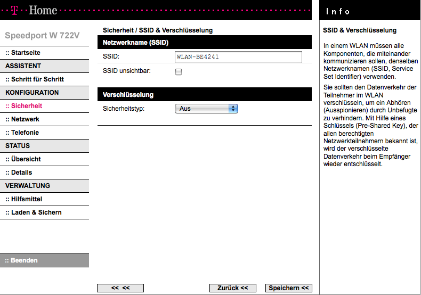The image size is (421, 295).
Task: Open the Startseite menu item
Action: tap(23, 53)
